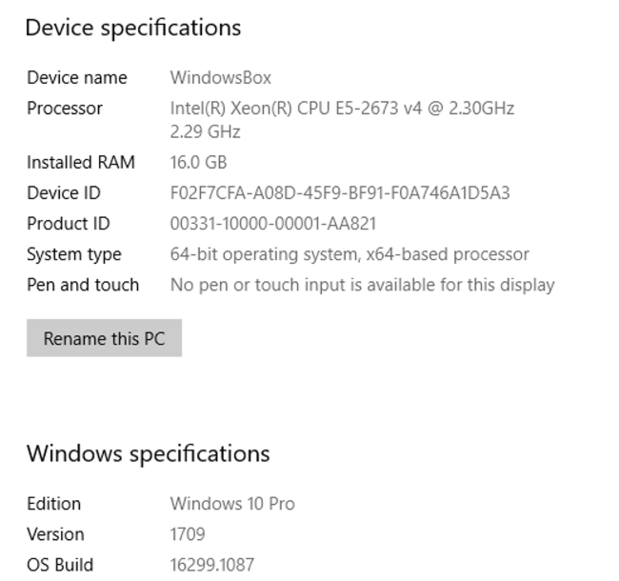Click the System type label
619x581 pixels.
(73, 254)
